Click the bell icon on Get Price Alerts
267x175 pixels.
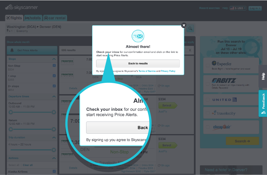12,50
